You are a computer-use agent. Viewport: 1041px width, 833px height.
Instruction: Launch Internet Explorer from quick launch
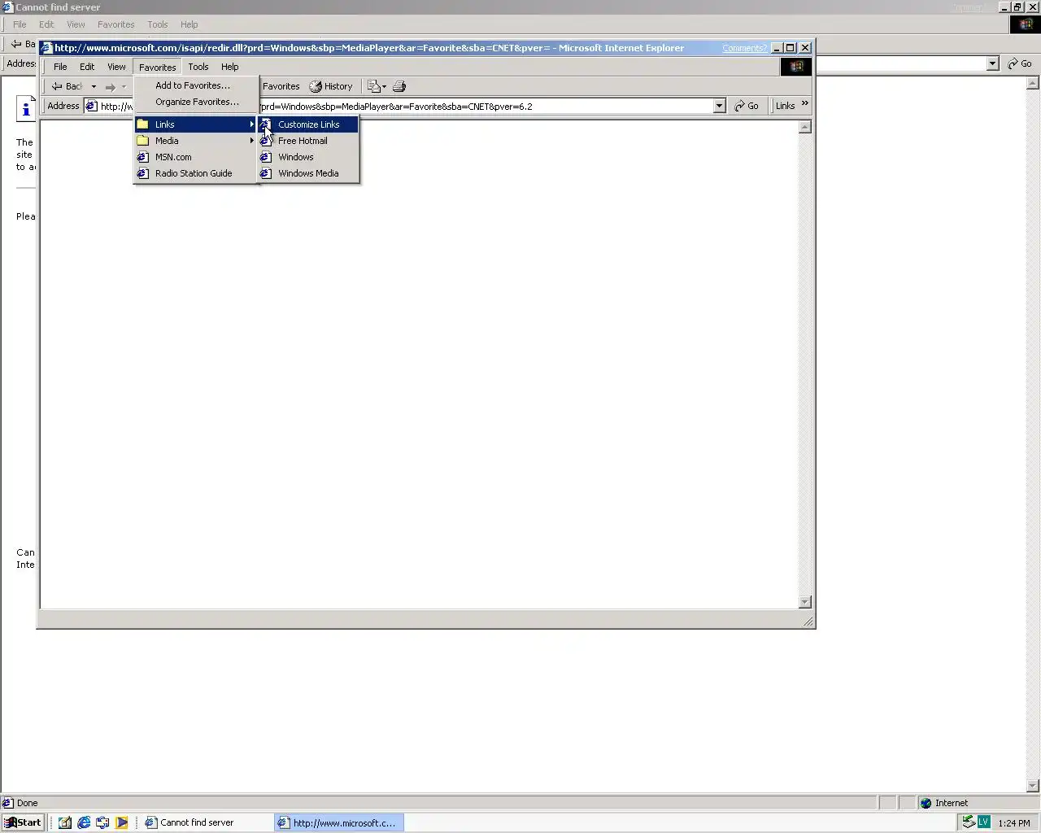[x=84, y=822]
